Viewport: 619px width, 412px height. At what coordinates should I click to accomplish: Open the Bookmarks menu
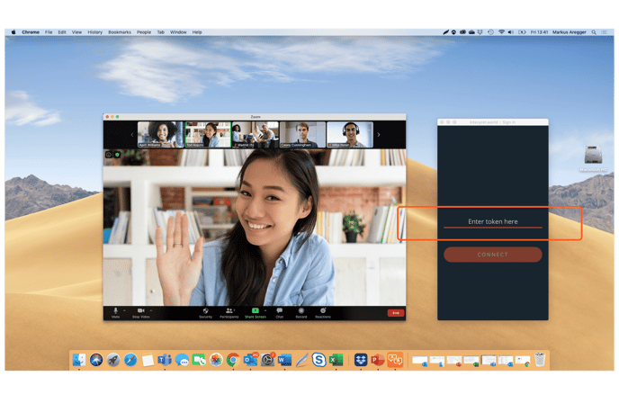click(120, 32)
